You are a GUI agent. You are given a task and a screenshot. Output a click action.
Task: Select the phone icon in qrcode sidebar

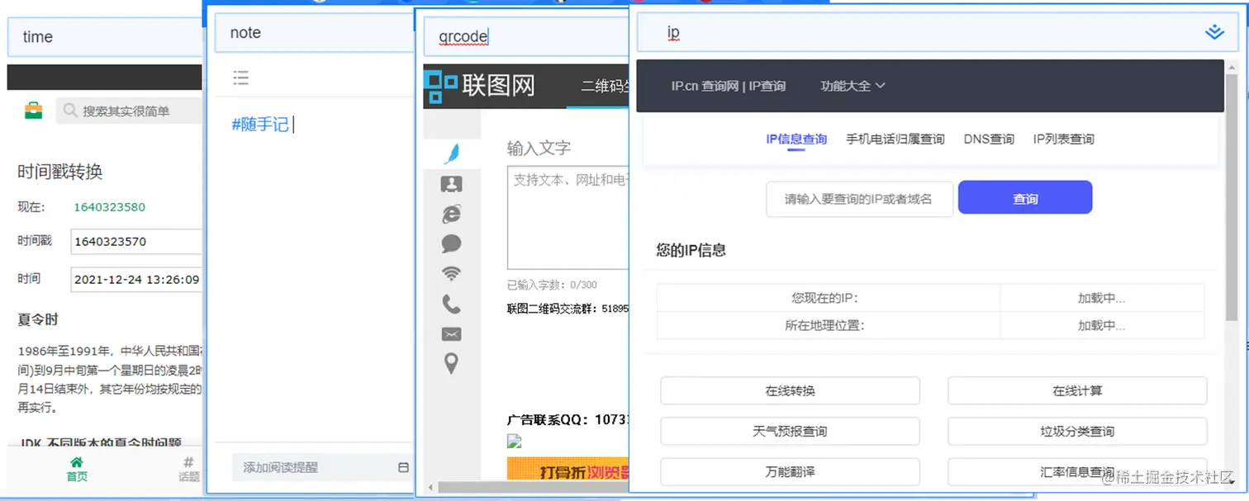(x=451, y=305)
